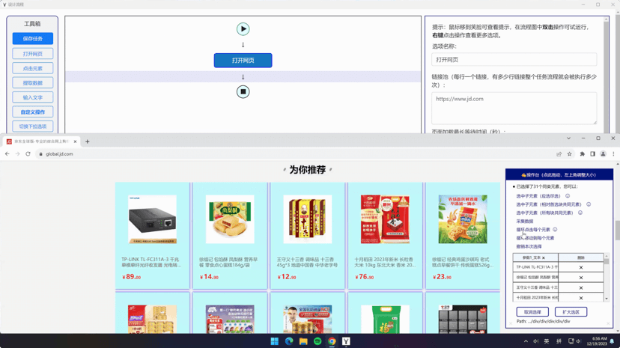Click the ¥89.00 price text
Viewport: 620px width, 348px height.
(131, 277)
